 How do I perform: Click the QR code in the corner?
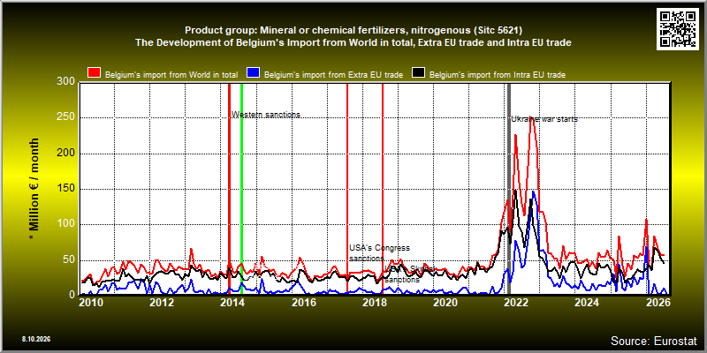click(x=678, y=29)
